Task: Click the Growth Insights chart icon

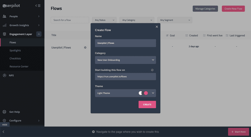Action: point(4,25)
